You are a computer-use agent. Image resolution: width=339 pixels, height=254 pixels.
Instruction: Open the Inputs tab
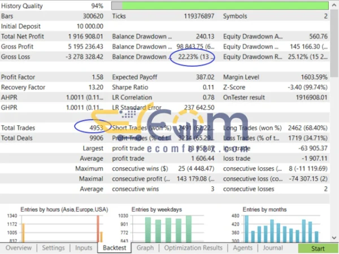(84, 248)
